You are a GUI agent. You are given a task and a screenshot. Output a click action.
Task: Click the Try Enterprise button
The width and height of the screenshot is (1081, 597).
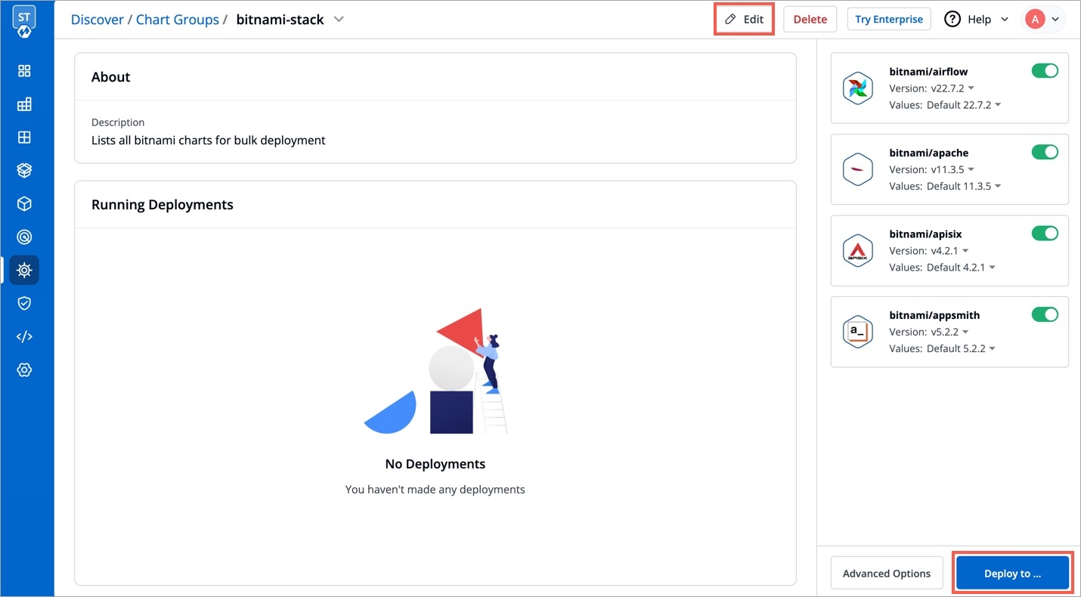(889, 20)
